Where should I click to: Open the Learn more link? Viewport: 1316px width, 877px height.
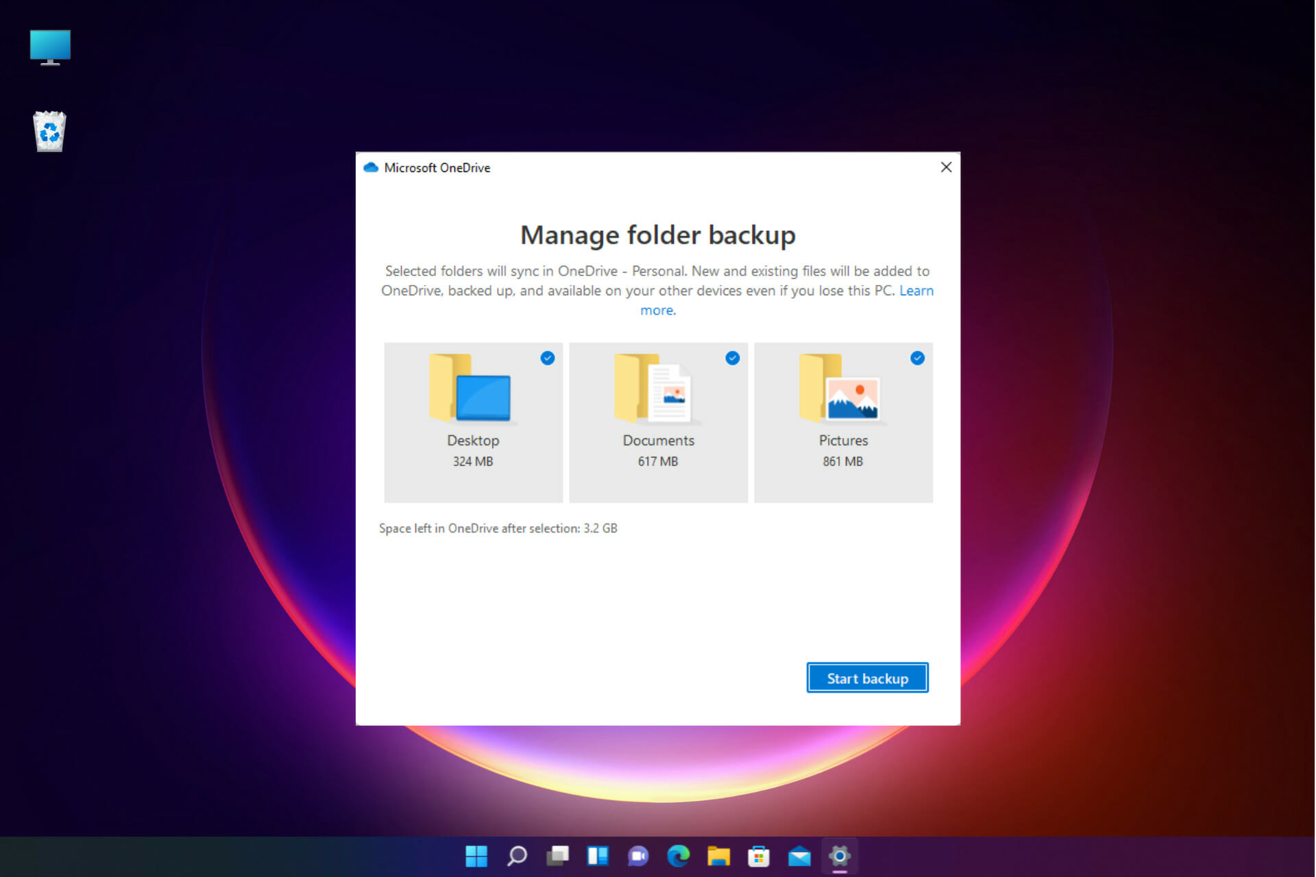coord(916,291)
